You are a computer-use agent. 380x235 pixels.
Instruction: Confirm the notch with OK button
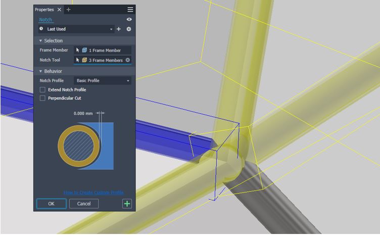[52, 204]
